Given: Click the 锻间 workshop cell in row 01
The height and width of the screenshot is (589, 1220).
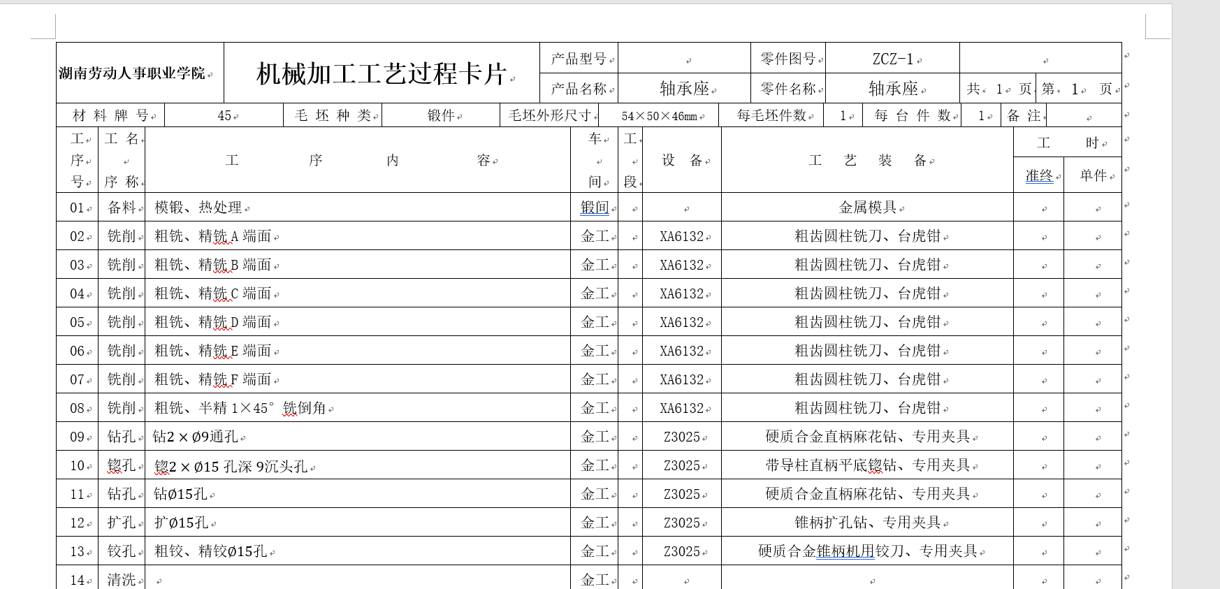Looking at the screenshot, I should point(595,208).
